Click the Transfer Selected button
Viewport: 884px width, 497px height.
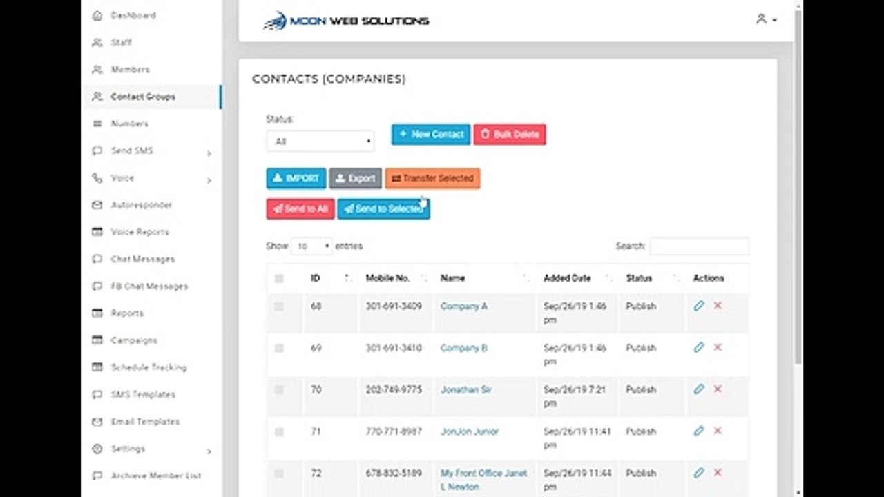(432, 178)
